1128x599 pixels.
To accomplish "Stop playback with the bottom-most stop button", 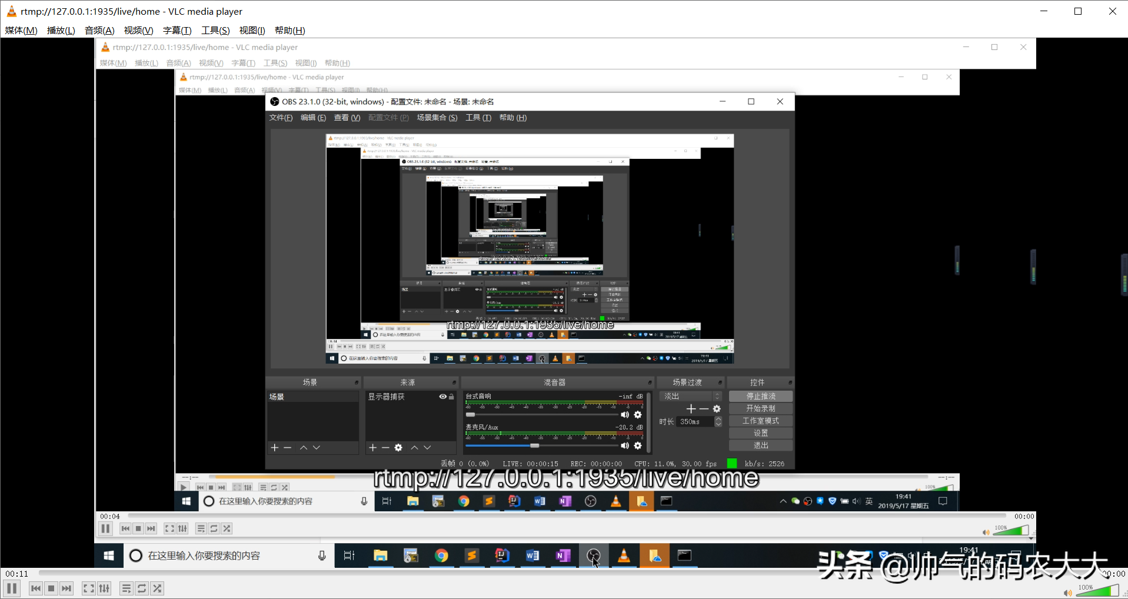I will tap(51, 588).
